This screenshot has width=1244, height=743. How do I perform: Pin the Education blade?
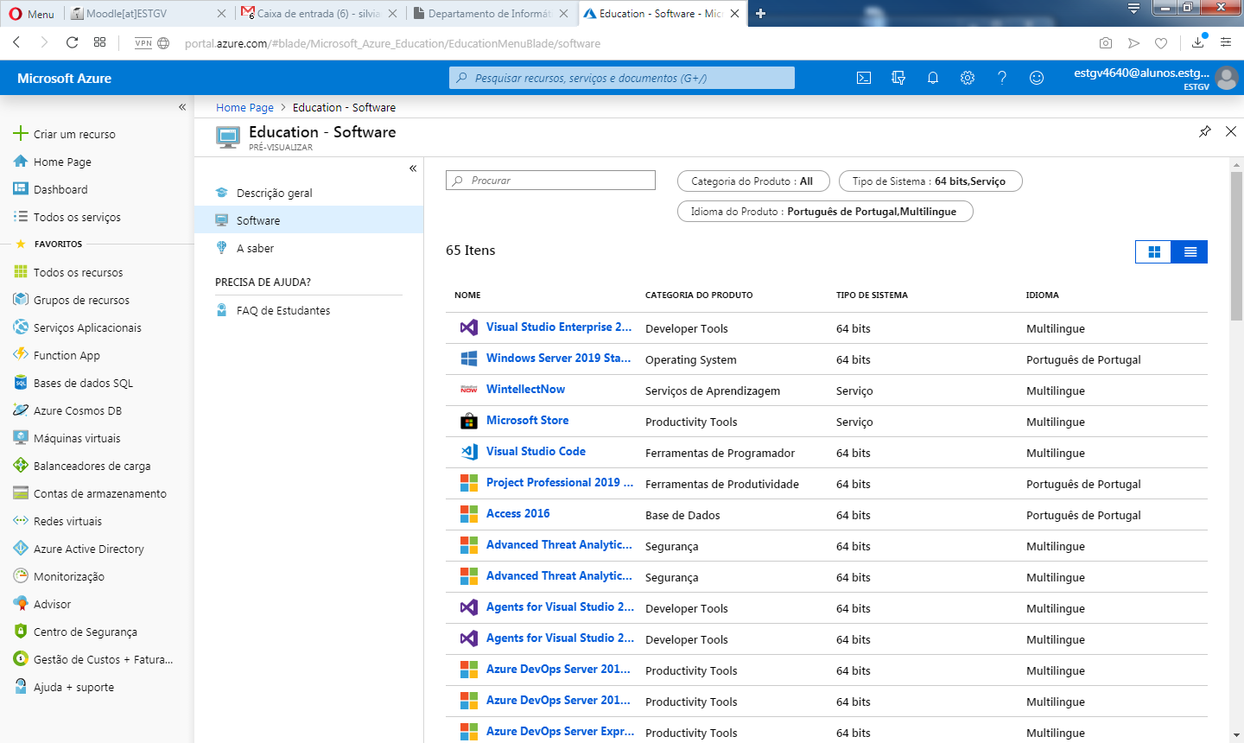[x=1205, y=131]
